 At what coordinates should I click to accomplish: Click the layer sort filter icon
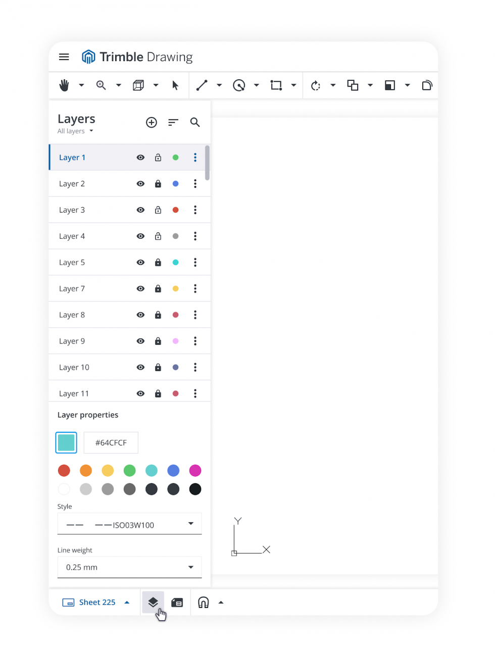(173, 123)
